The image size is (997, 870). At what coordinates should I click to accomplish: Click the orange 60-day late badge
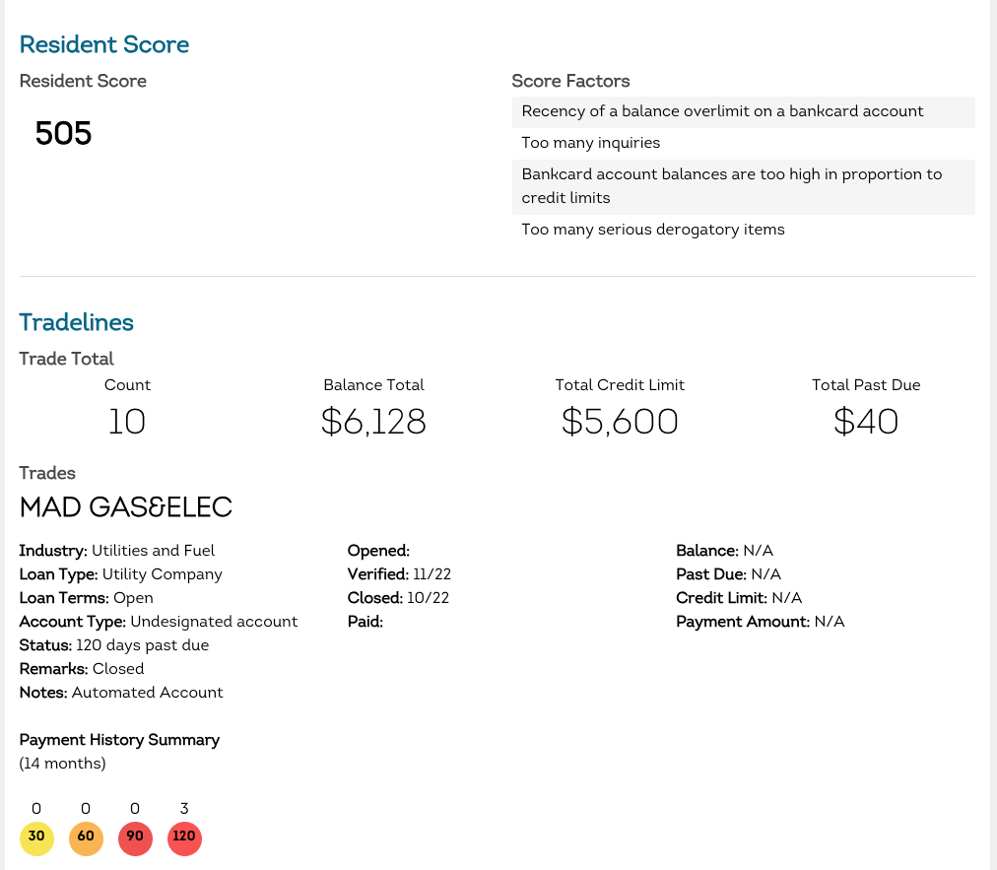click(x=86, y=837)
